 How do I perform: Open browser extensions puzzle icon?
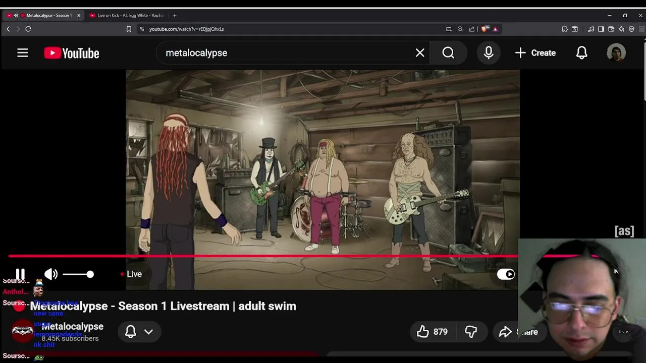(x=565, y=29)
